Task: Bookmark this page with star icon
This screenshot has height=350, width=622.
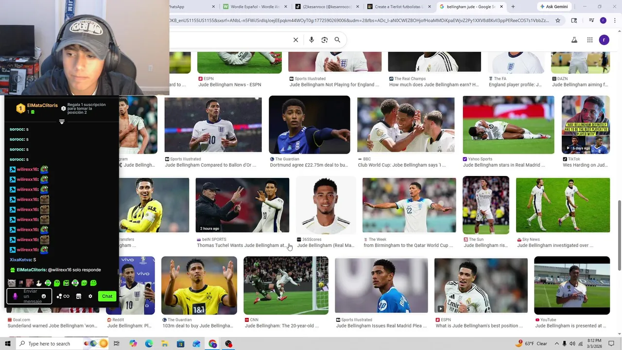Action: 558,20
